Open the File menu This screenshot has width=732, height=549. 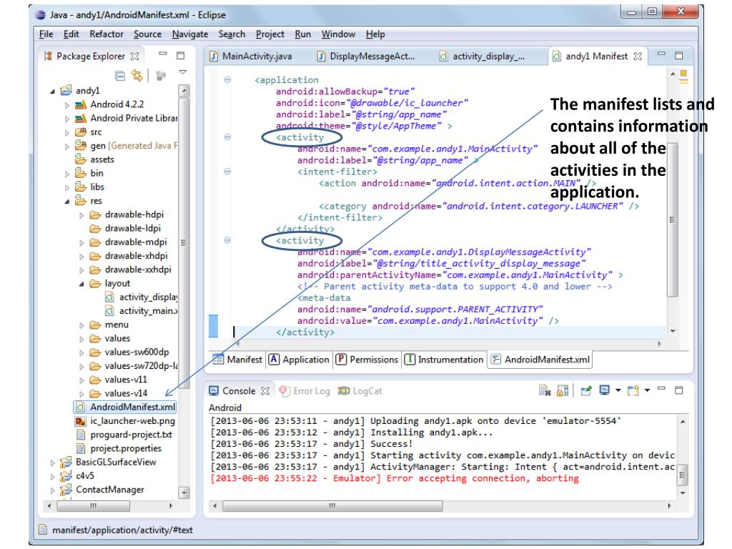pos(46,34)
